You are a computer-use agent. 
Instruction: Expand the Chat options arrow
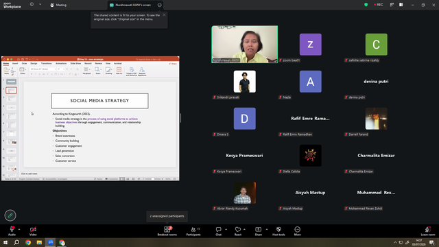tap(226, 229)
